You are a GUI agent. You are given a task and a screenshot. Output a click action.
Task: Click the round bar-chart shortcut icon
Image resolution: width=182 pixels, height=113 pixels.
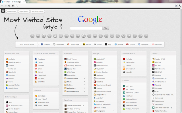pos(61,36)
